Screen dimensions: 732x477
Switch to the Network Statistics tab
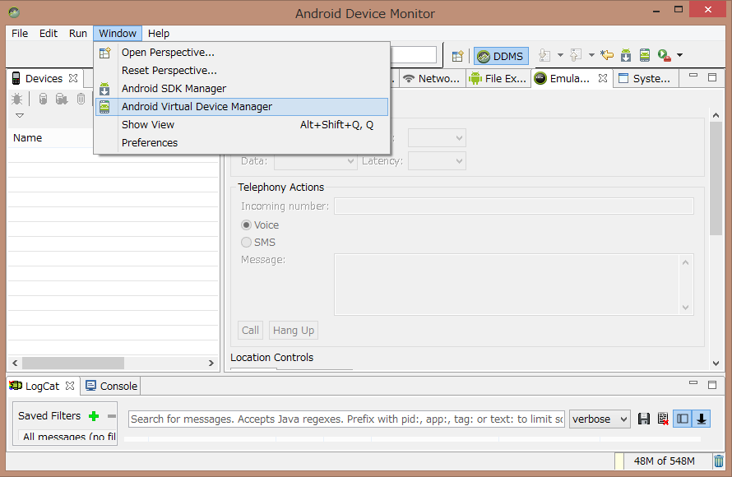point(432,78)
